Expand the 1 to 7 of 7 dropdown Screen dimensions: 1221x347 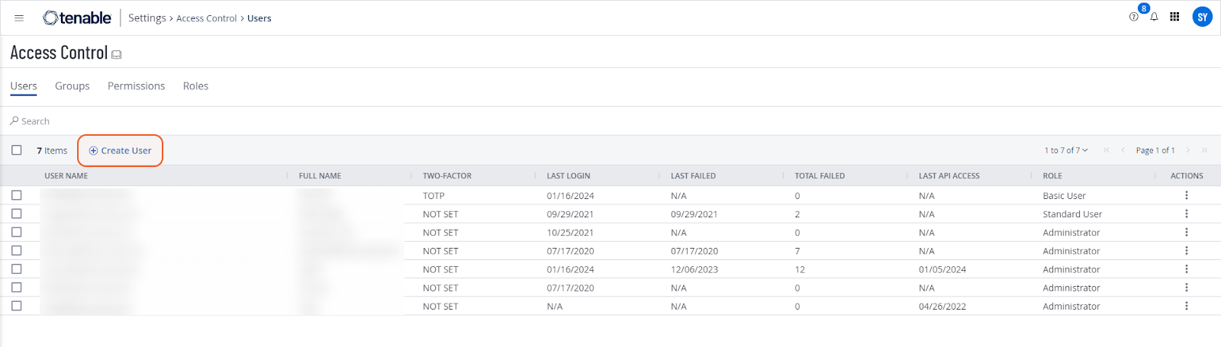(x=1066, y=150)
